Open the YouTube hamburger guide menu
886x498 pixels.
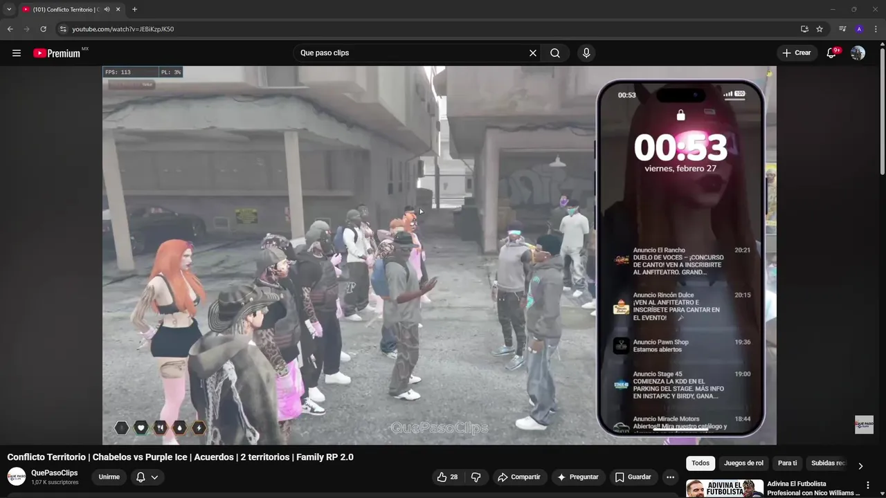pos(17,53)
